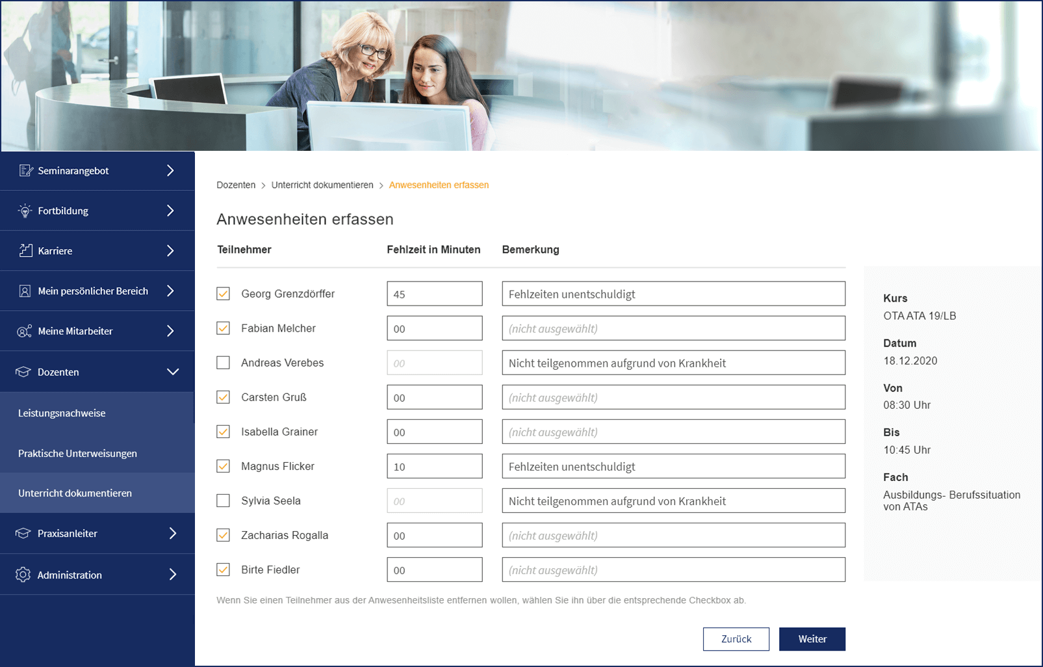
Task: Follow the Dozenten breadcrumb link
Action: coord(236,185)
